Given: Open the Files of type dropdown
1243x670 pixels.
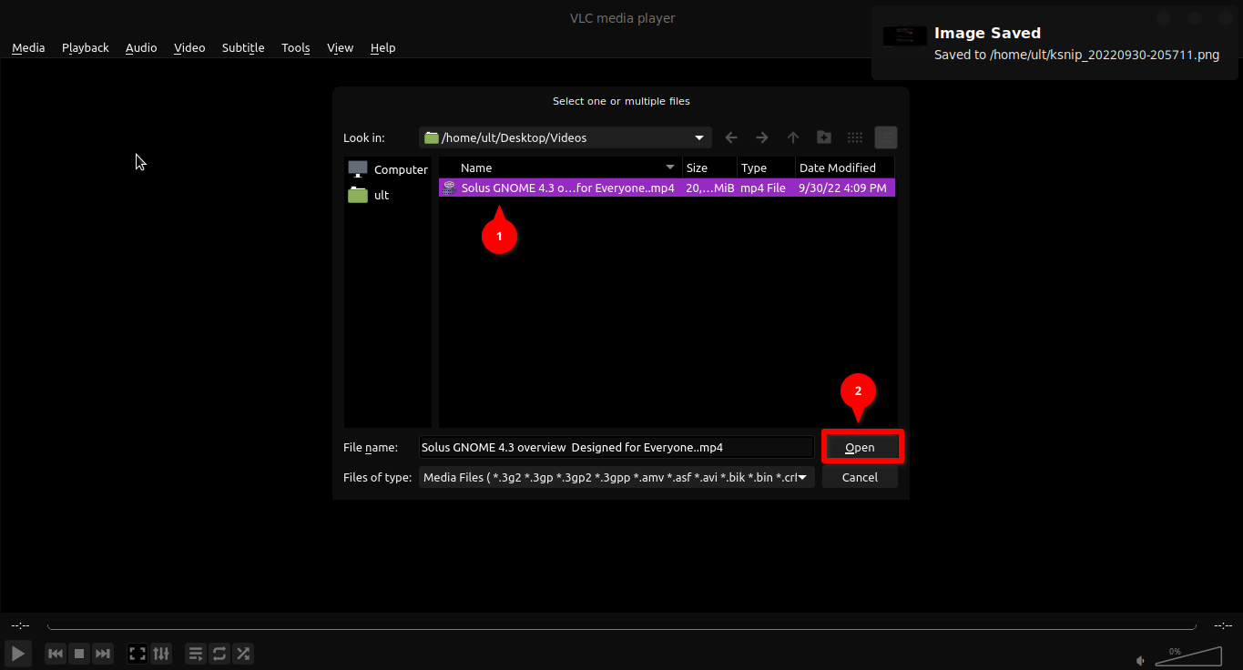Looking at the screenshot, I should 802,477.
